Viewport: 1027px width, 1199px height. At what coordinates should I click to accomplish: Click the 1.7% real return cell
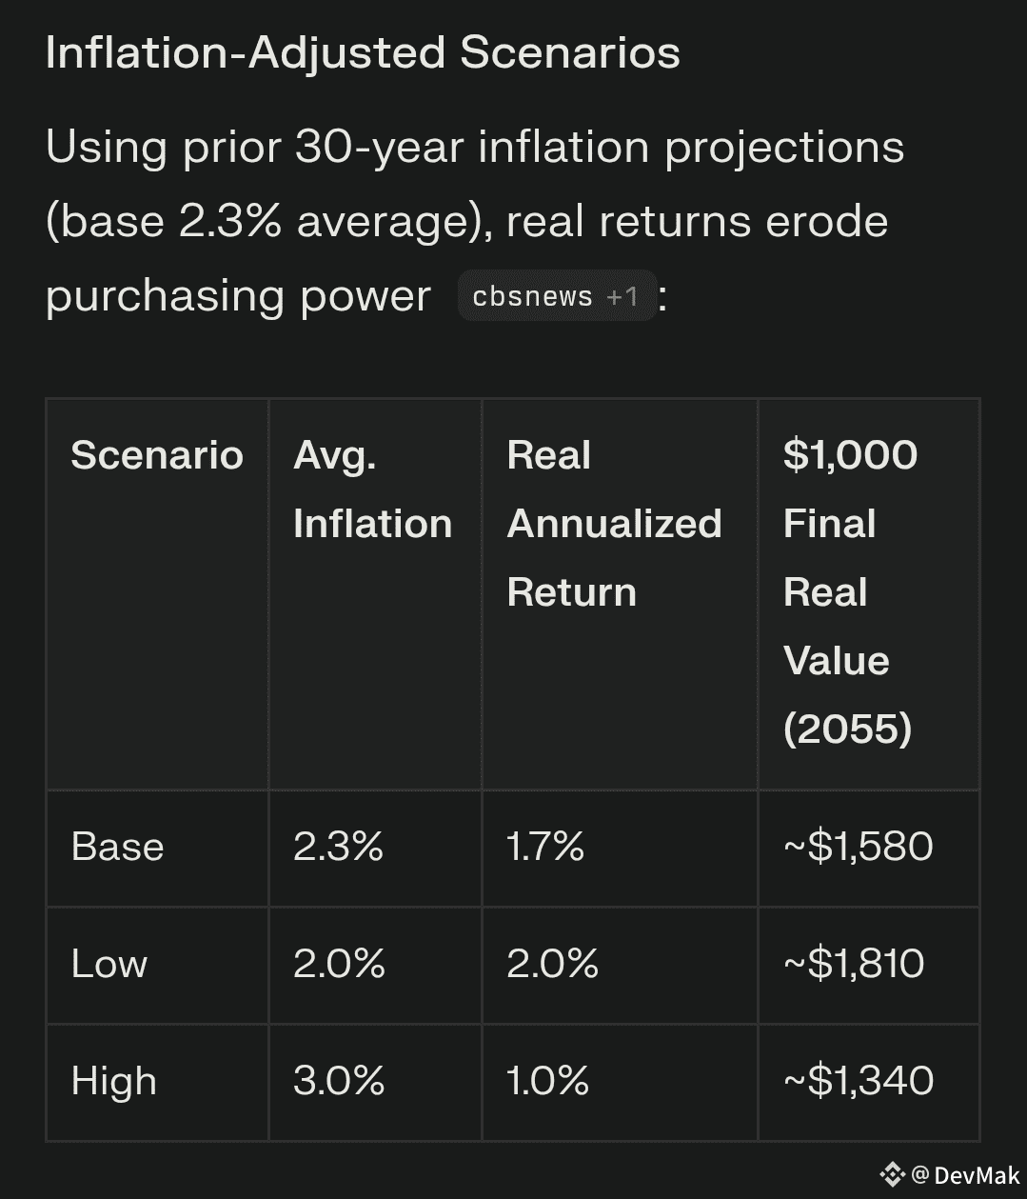pos(545,848)
